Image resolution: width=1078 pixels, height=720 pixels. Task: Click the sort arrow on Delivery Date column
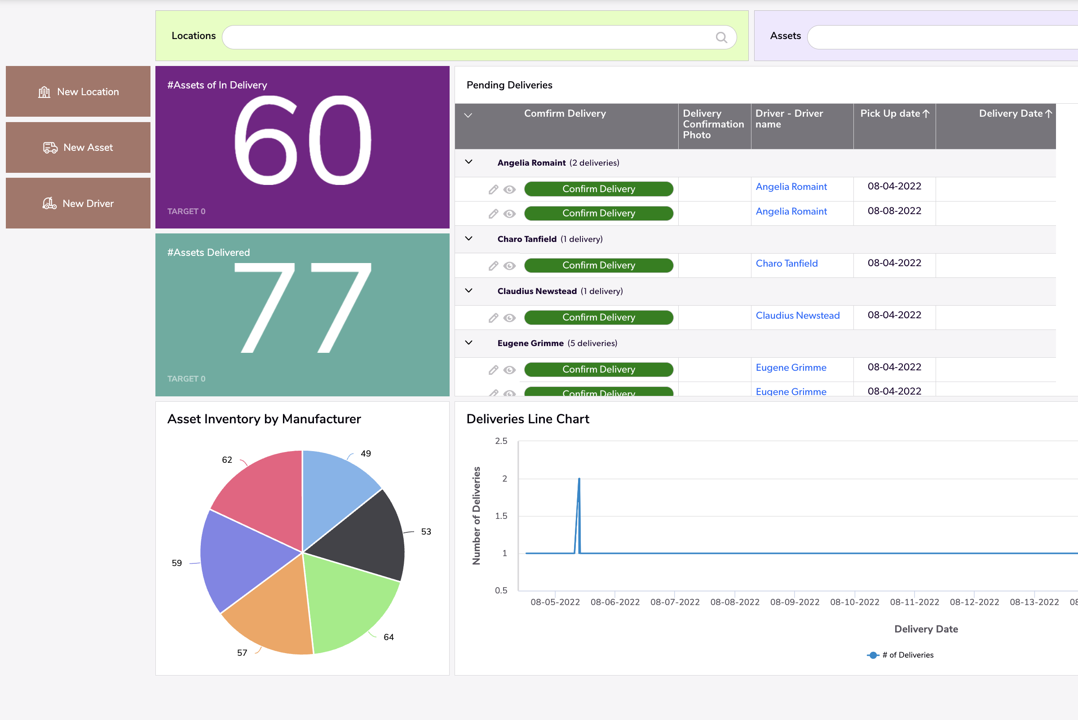click(x=1049, y=113)
